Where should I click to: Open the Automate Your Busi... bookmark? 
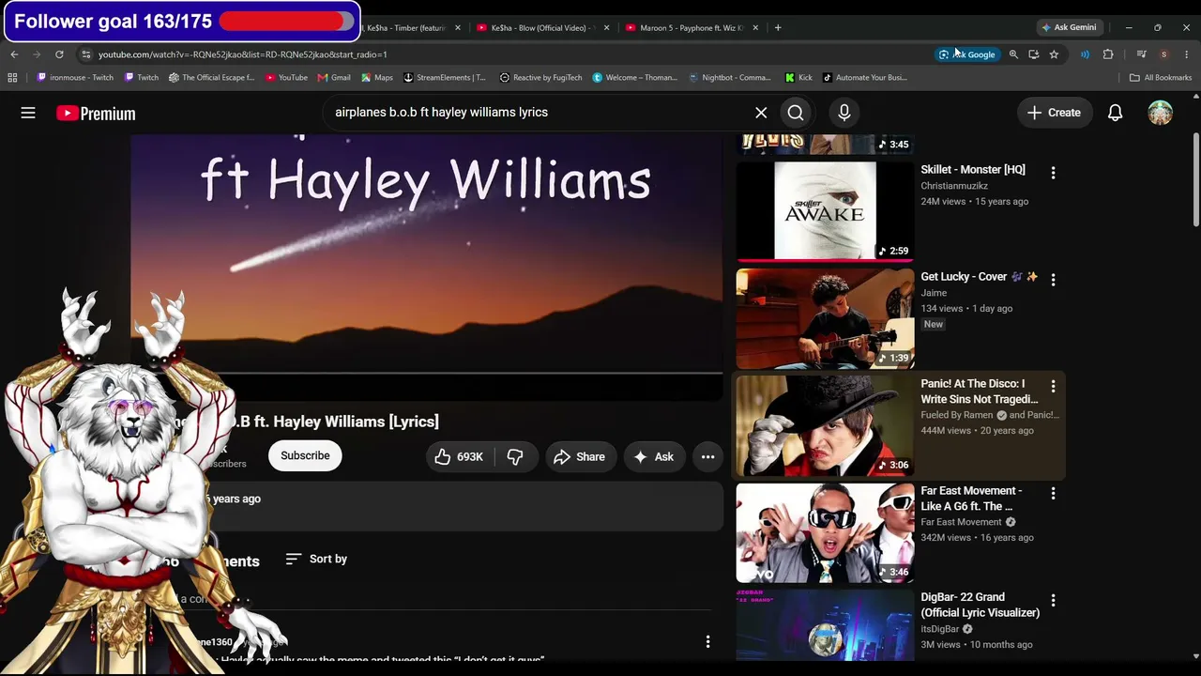[x=865, y=78]
